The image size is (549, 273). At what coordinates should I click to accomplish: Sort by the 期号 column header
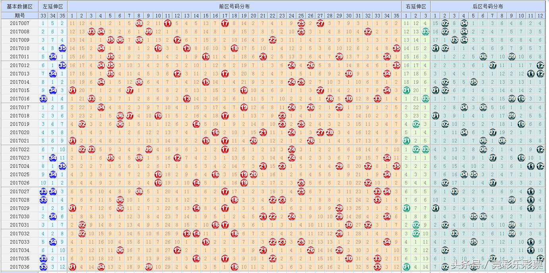(x=19, y=15)
